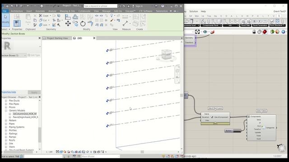289x162 pixels.
Task: Choose the Copy tool in Modify panel
Action: [75, 23]
